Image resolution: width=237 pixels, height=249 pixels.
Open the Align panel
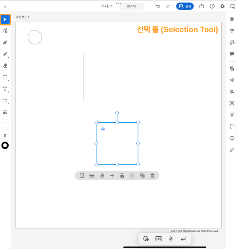[x=232, y=92]
